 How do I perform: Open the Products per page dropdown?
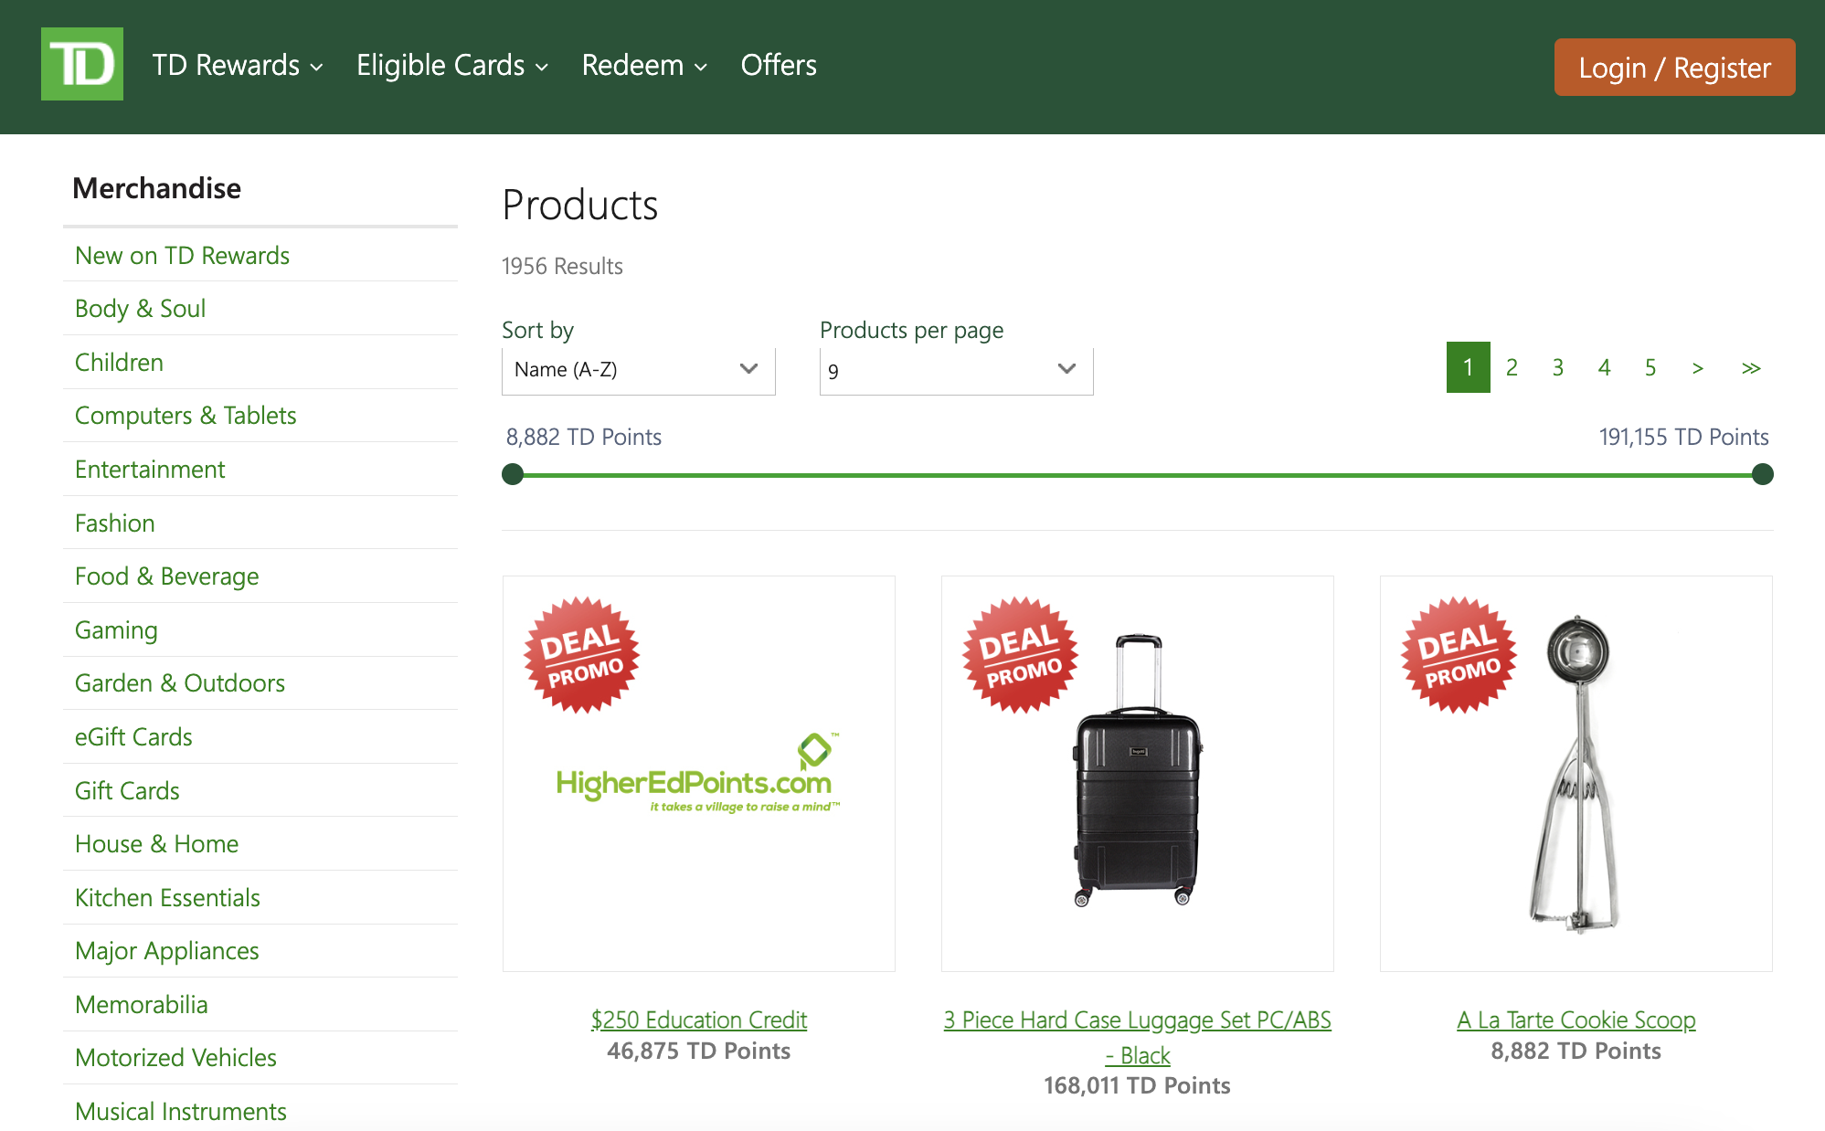[955, 369]
